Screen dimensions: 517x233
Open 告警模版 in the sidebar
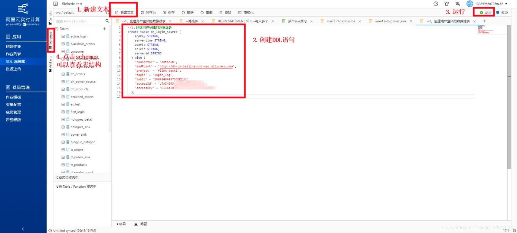pyautogui.click(x=14, y=120)
